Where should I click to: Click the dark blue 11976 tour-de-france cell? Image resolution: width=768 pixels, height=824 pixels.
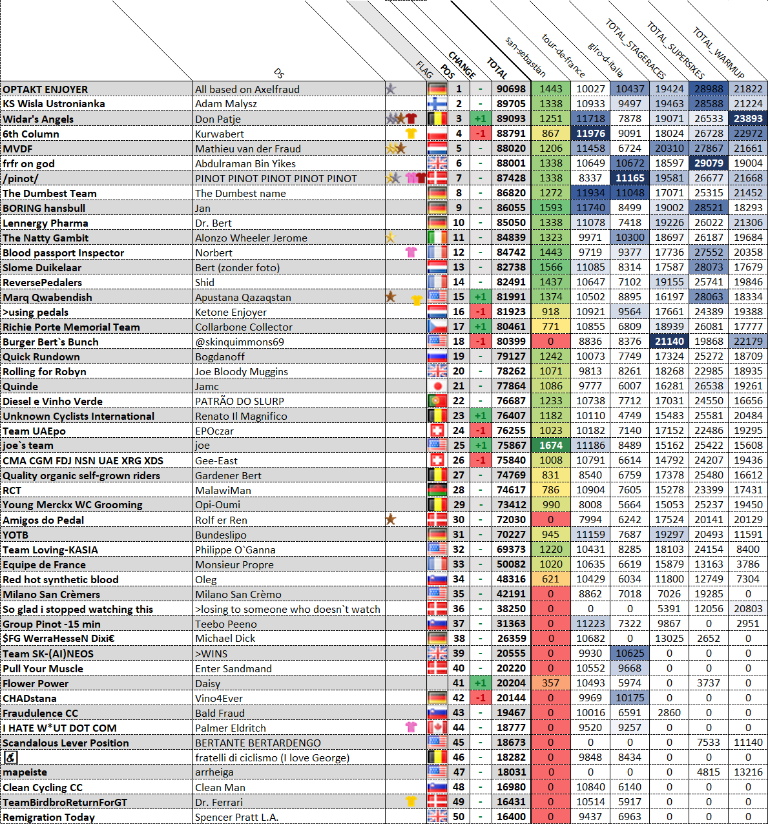click(x=590, y=134)
